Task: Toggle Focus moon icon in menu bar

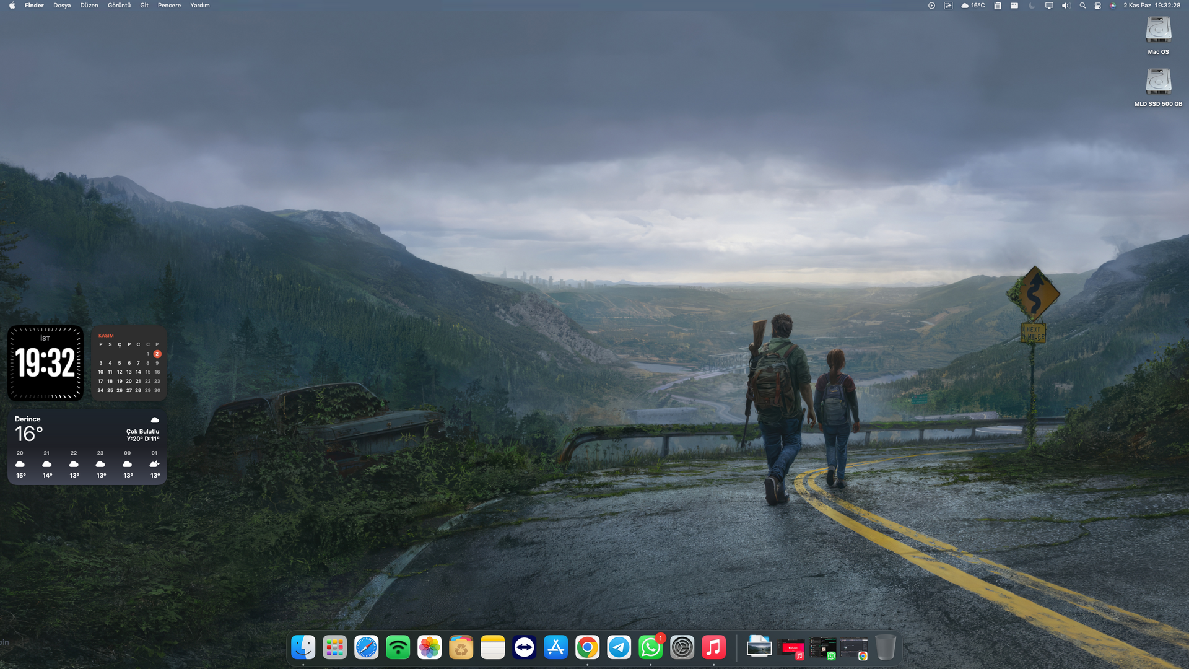Action: point(1032,6)
